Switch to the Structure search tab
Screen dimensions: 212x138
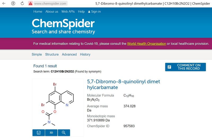point(52,54)
